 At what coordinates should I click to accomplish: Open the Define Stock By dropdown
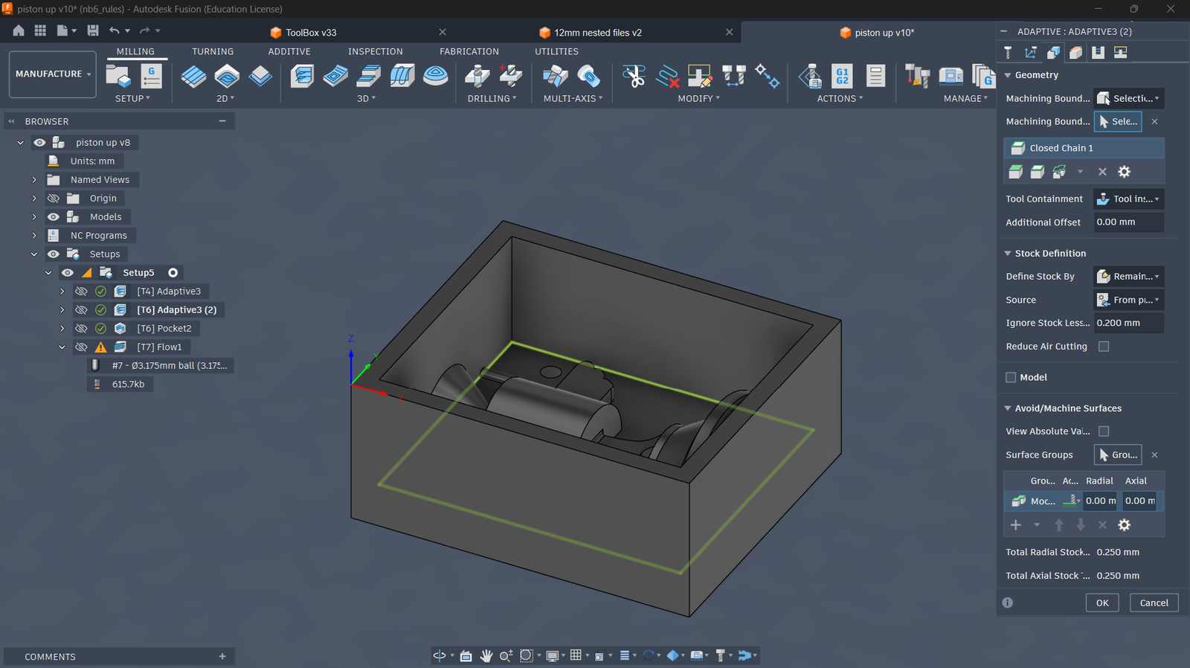[1128, 276]
